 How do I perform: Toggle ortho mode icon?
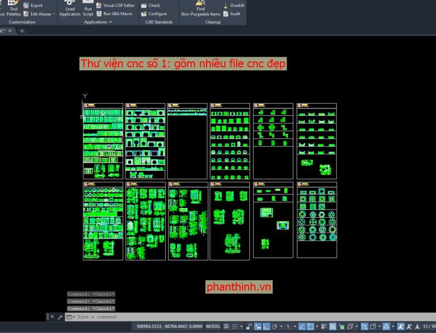click(266, 326)
